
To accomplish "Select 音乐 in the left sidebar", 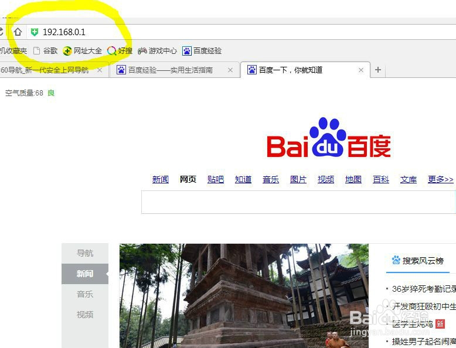I will 85,294.
